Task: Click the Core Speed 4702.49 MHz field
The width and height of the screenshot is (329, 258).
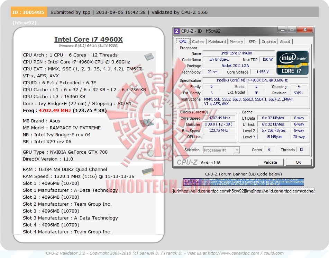Action: click(219, 118)
